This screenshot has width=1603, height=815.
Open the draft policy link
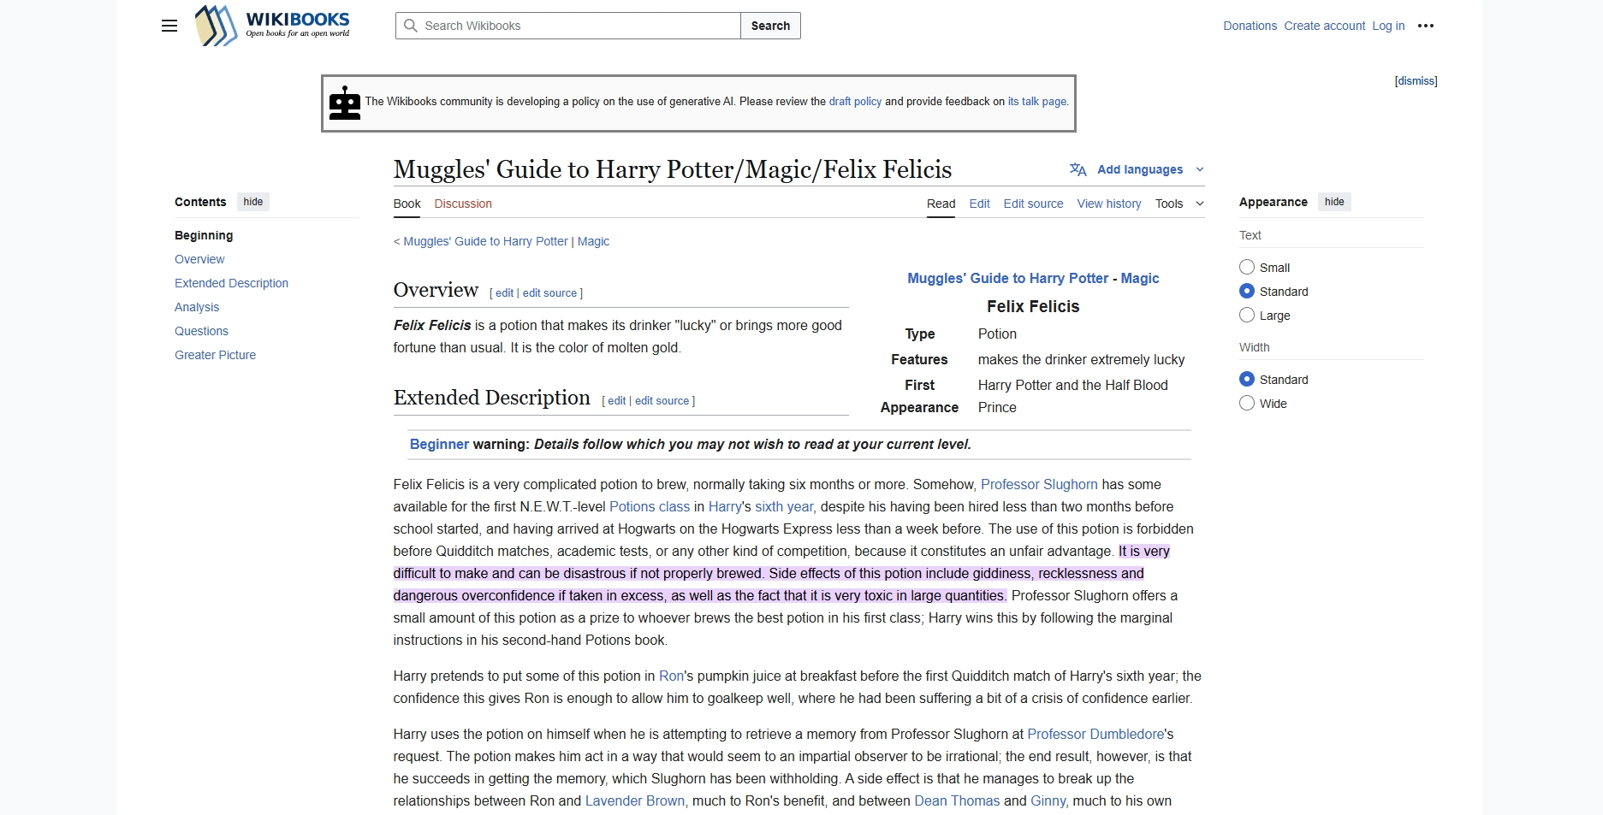[855, 101]
